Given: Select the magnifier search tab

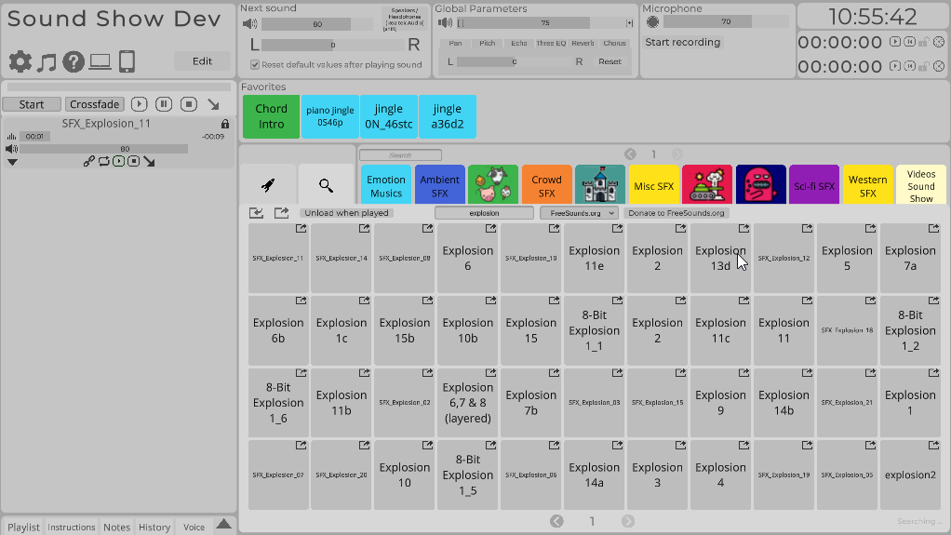Looking at the screenshot, I should click(x=327, y=185).
